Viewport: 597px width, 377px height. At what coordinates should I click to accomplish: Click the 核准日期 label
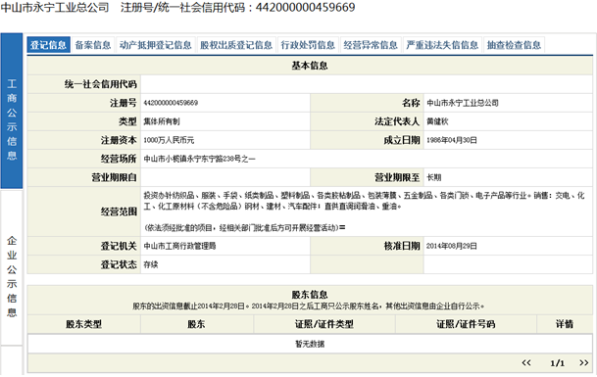402,246
